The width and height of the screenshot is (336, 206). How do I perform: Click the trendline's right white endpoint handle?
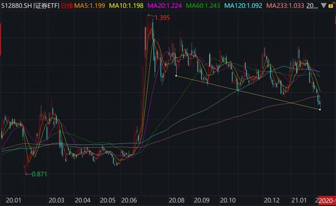[320, 109]
